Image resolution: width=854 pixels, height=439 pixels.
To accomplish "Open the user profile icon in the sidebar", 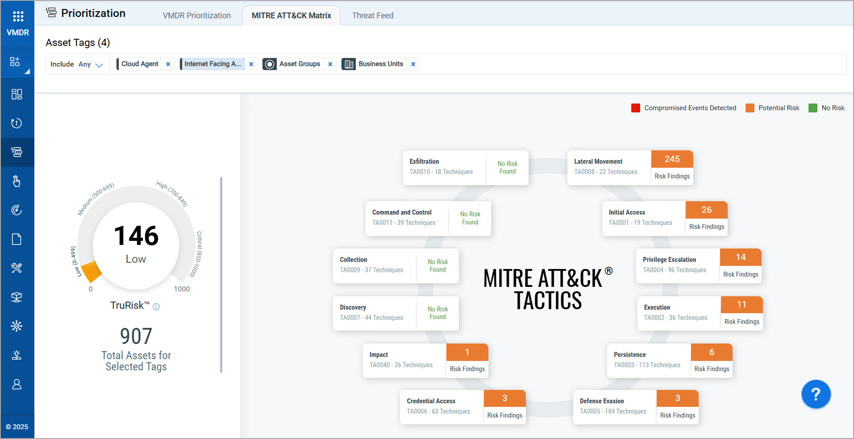I will pos(17,384).
